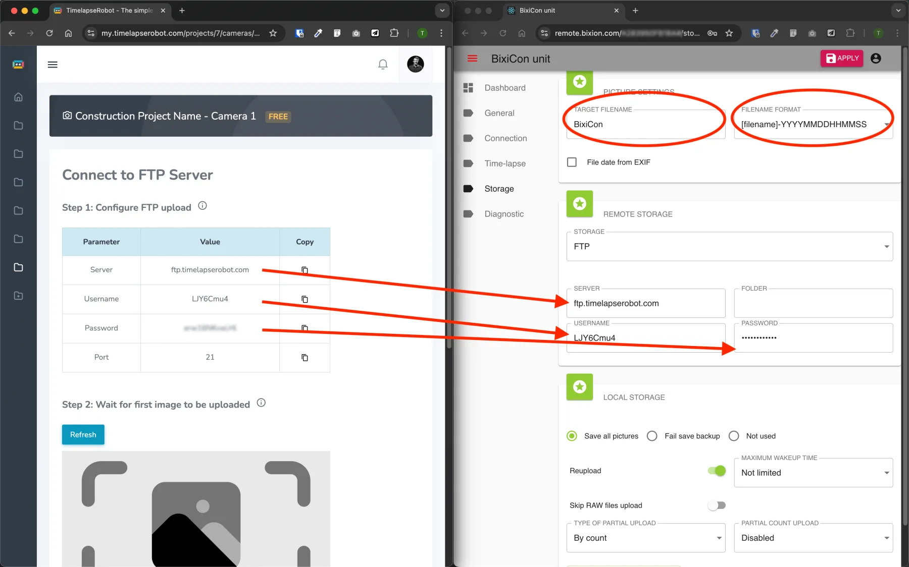Open Storage section in BixiCon sidebar

point(499,189)
